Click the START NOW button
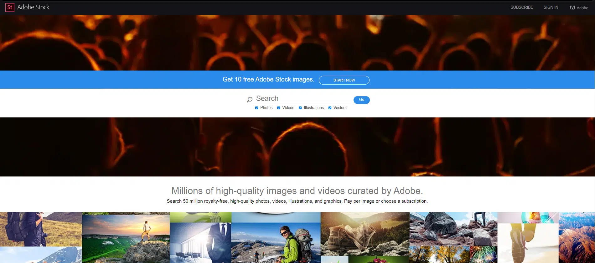The image size is (595, 263). (344, 80)
